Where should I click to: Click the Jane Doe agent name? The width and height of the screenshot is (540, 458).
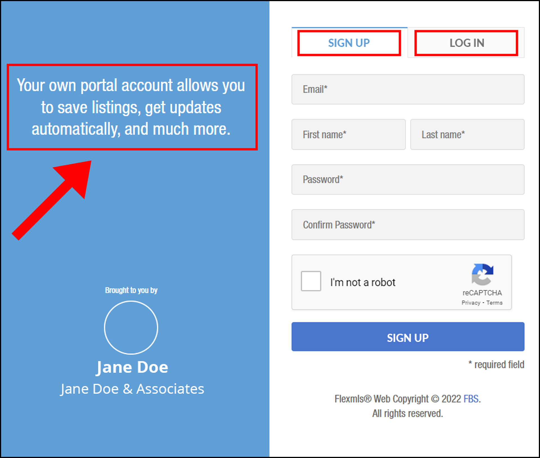pos(132,367)
